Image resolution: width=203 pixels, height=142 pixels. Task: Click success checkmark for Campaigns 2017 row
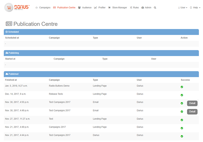tap(182, 128)
